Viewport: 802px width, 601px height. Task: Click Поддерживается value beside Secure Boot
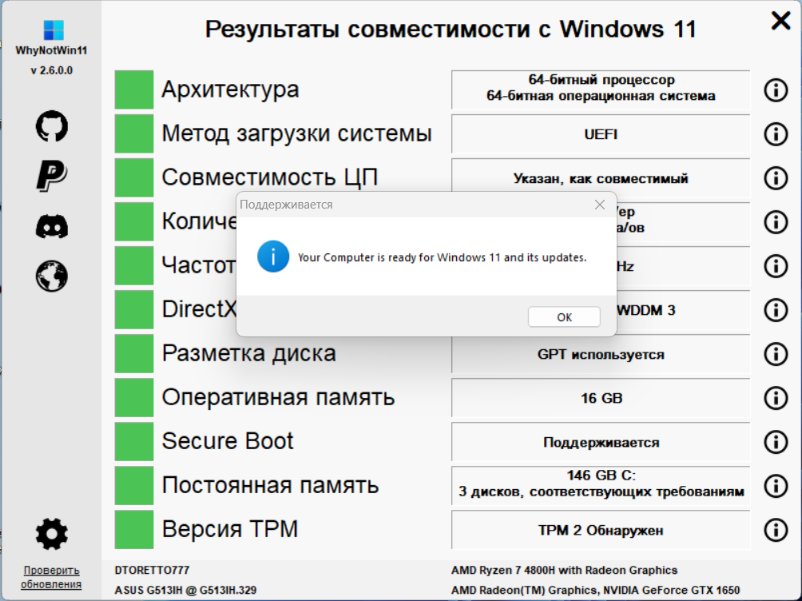(x=601, y=442)
